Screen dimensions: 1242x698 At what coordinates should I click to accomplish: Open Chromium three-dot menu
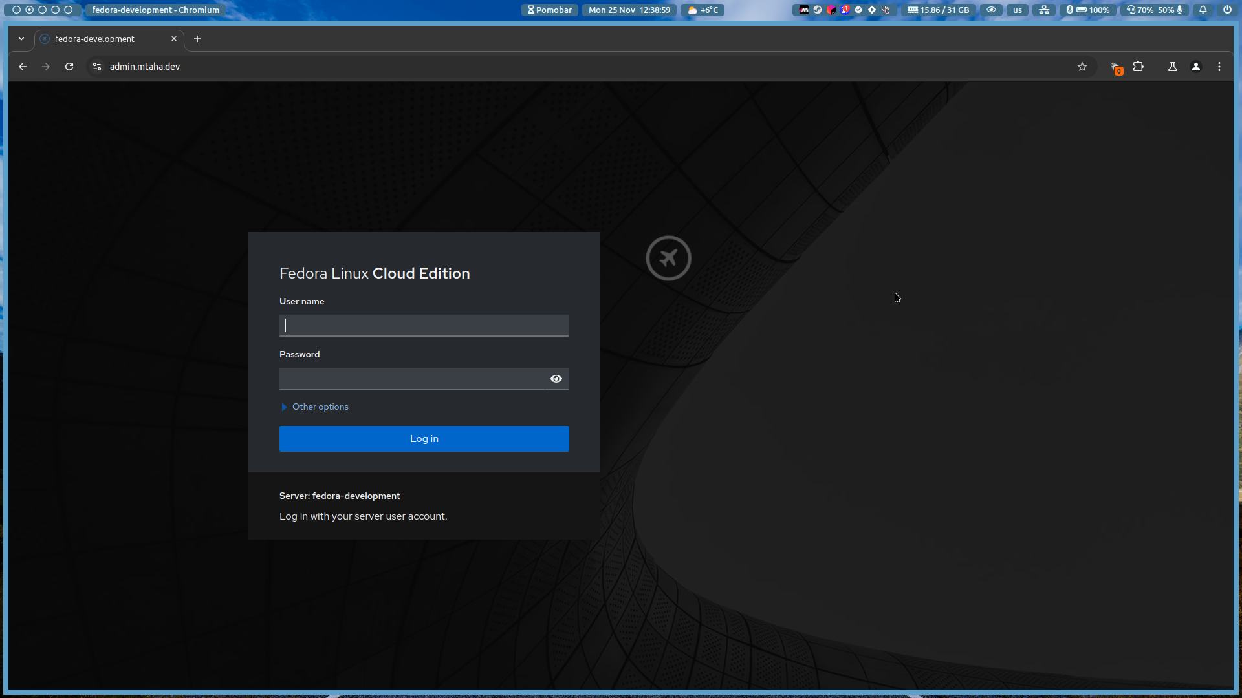point(1219,67)
